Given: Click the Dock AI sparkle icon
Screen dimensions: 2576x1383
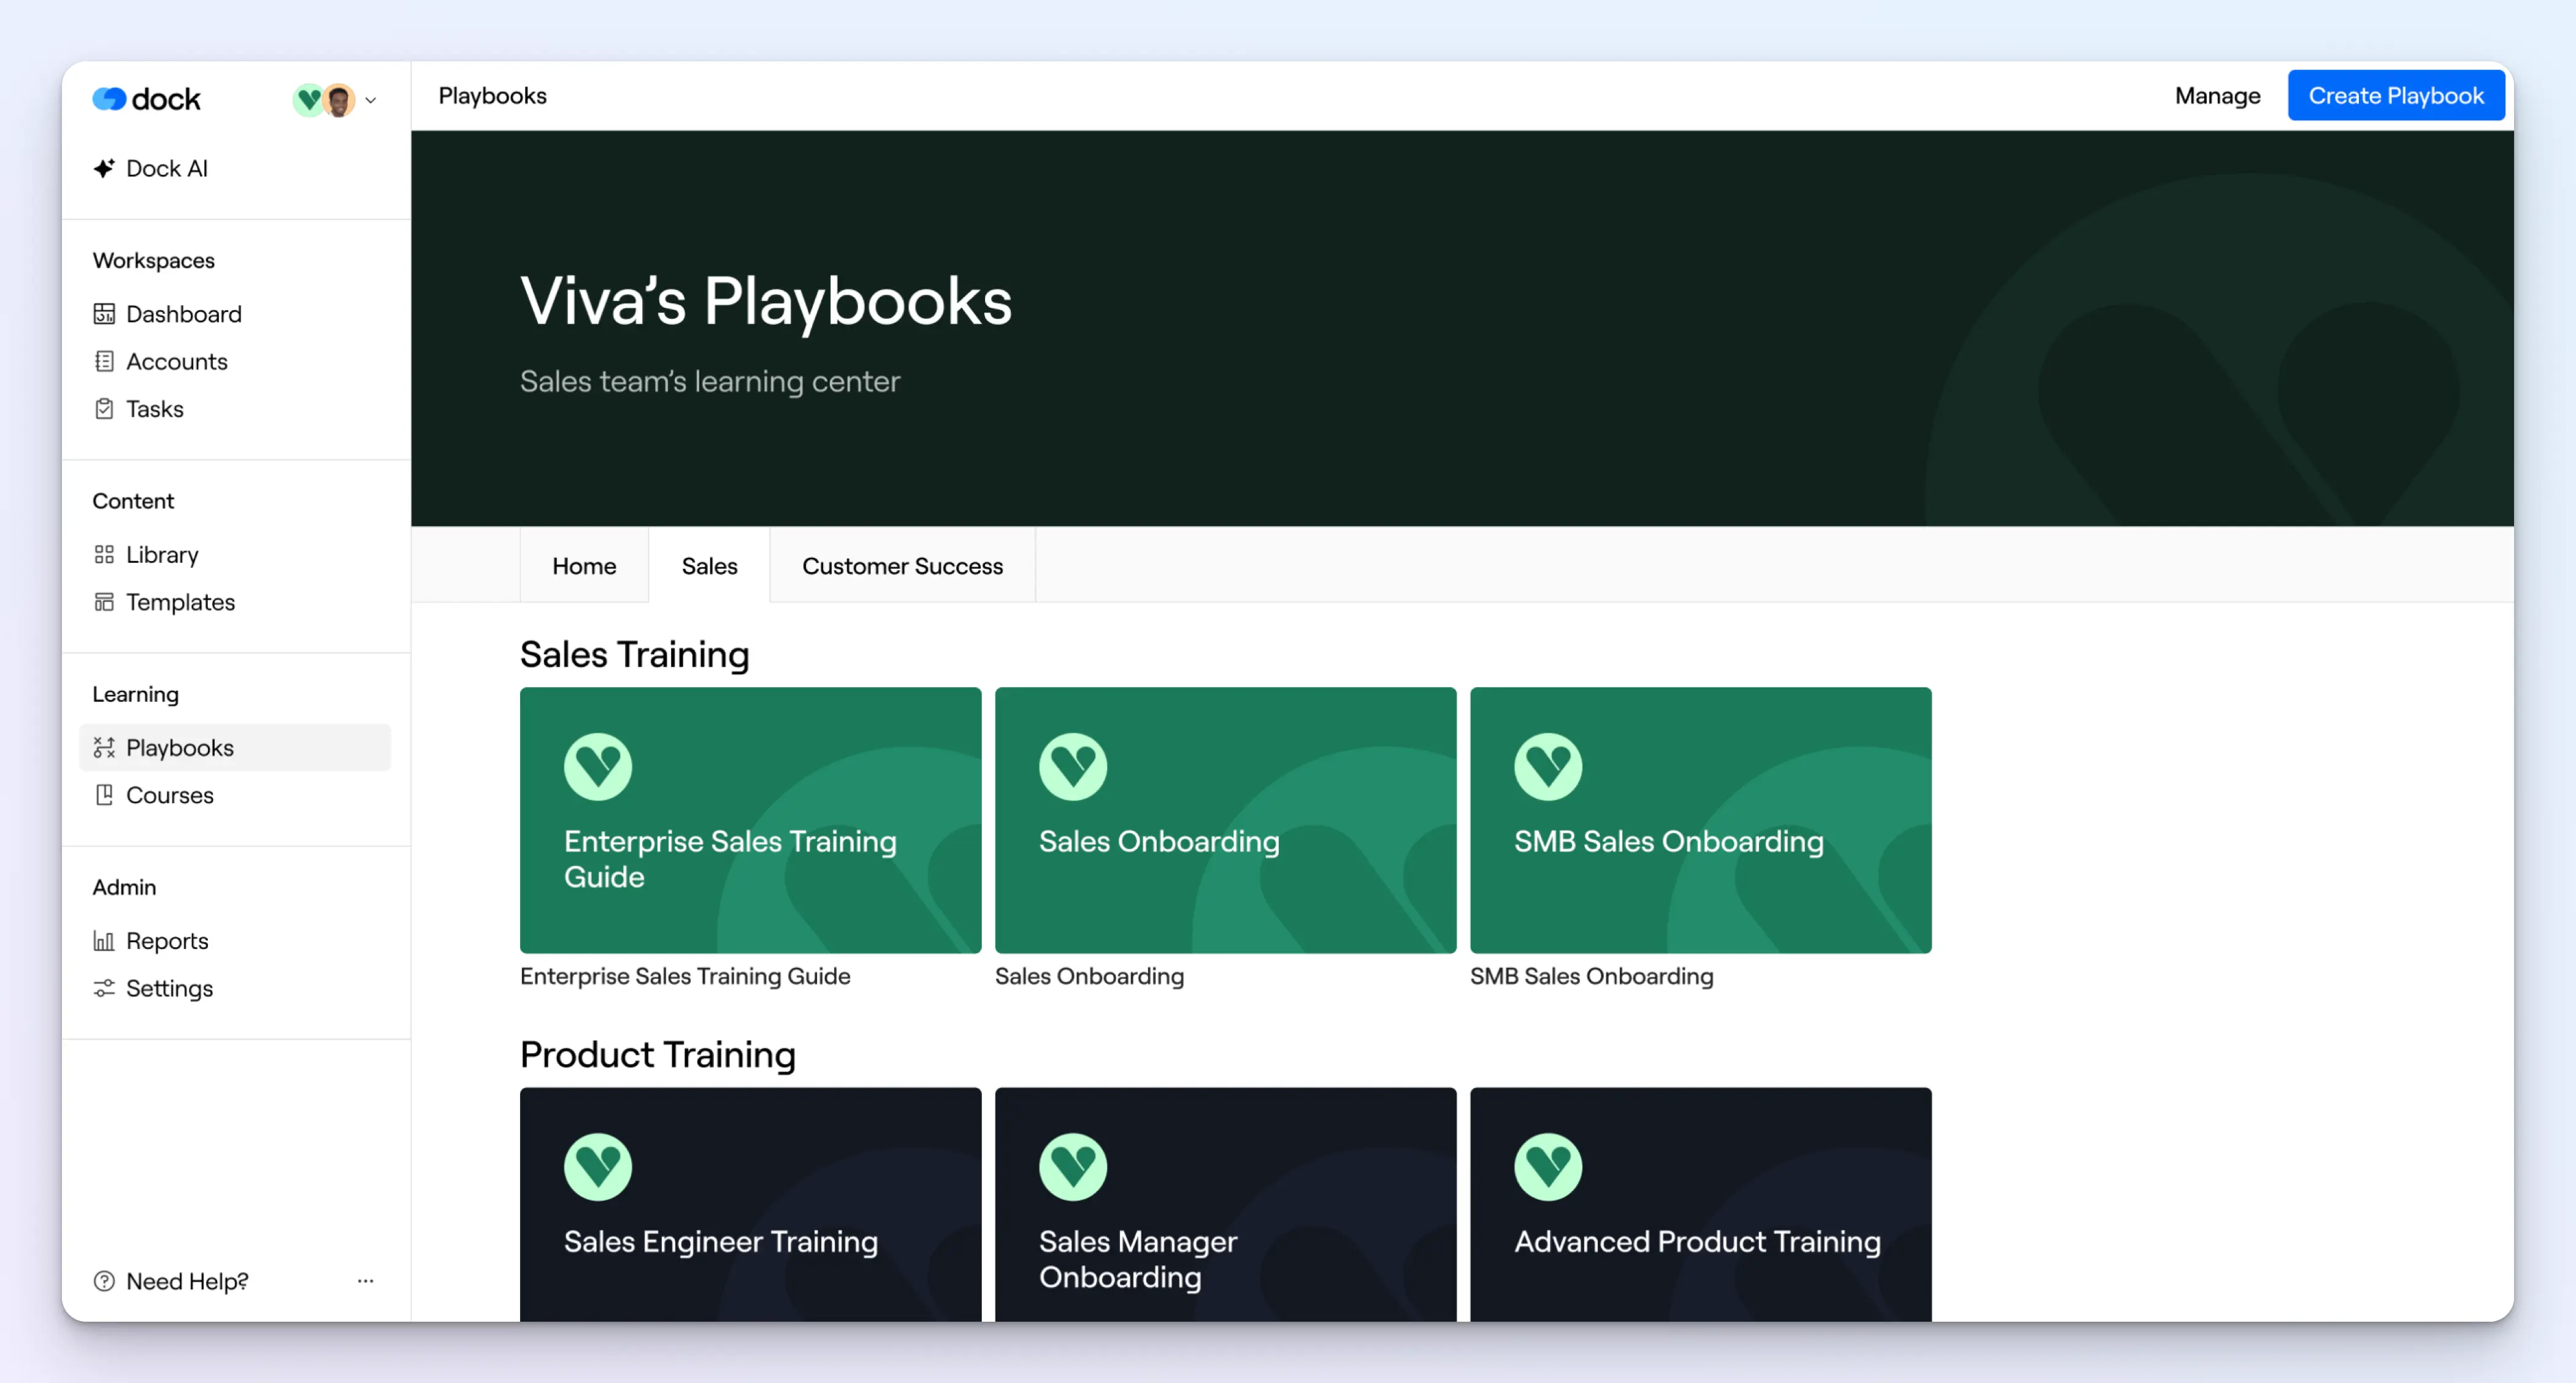Looking at the screenshot, I should coord(104,168).
